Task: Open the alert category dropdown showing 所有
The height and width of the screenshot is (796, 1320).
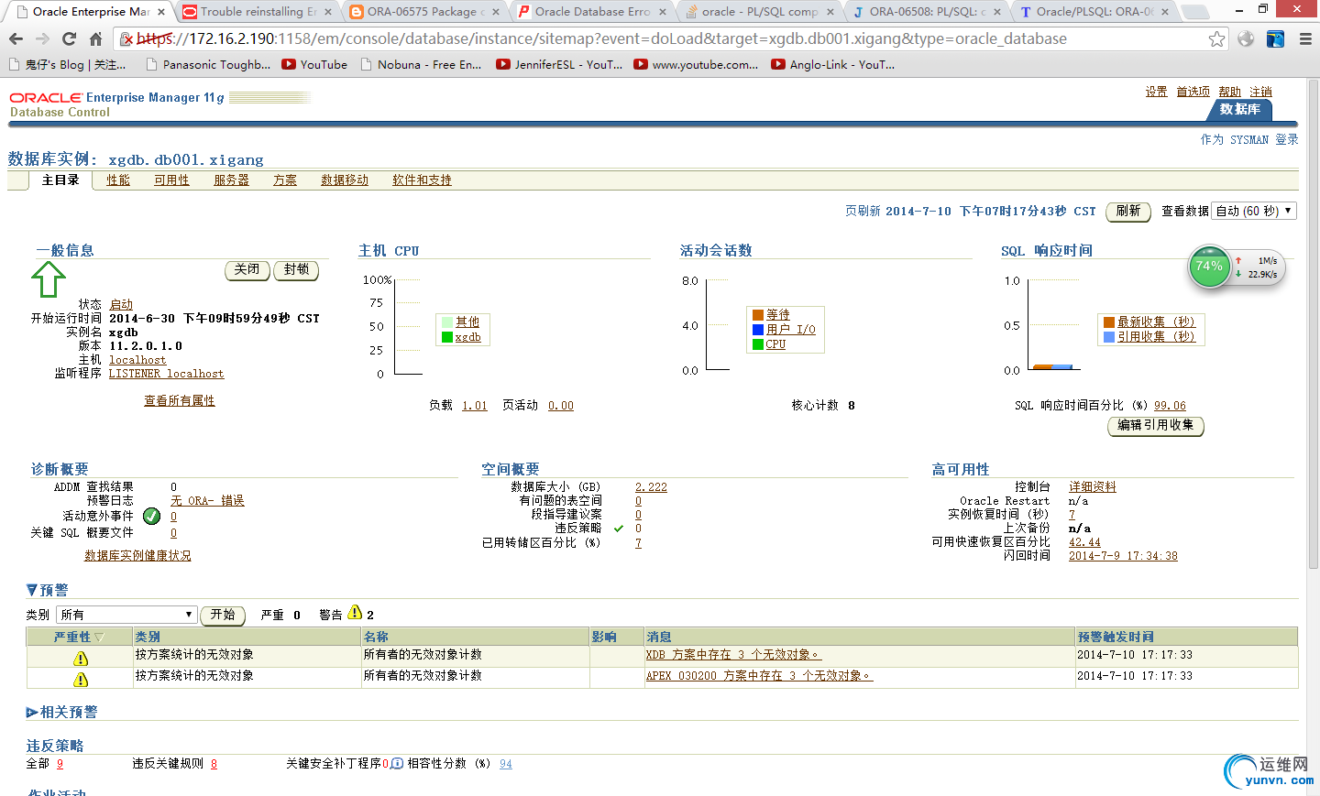Action: pos(126,615)
